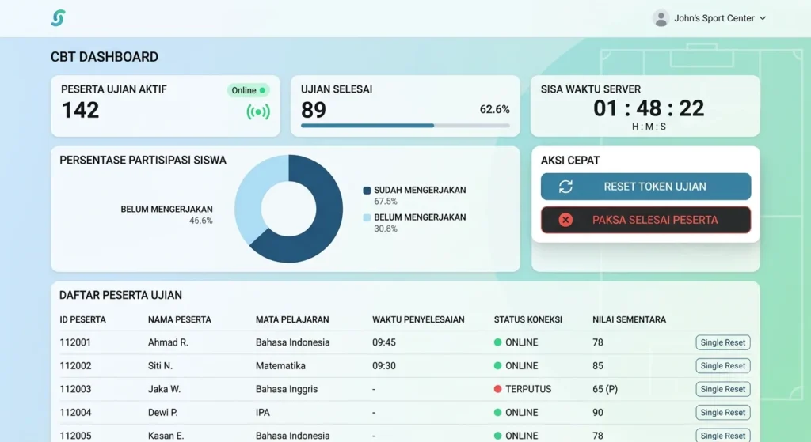Expand John's Sport Center account dropdown chevron

[x=763, y=18]
